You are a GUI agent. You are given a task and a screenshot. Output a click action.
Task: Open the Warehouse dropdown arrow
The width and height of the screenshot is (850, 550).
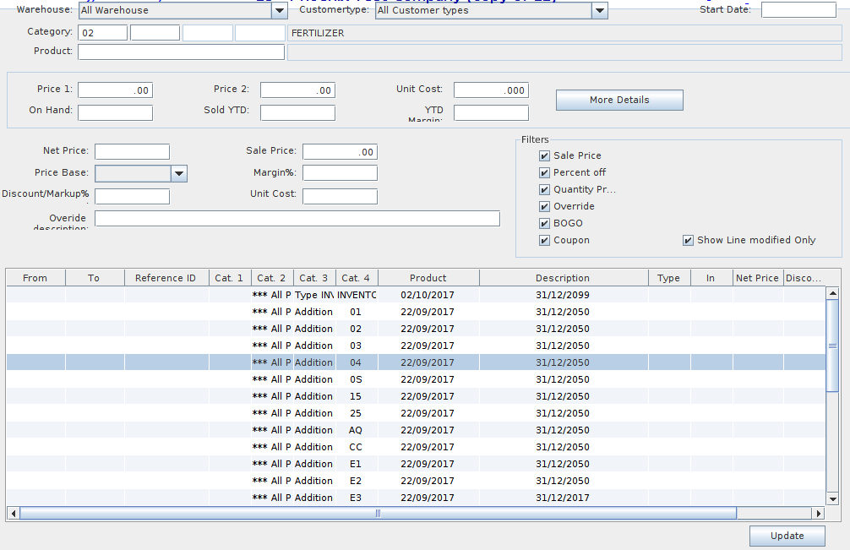point(280,11)
